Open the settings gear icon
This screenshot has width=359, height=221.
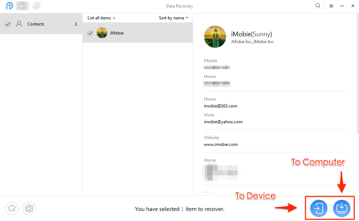(x=29, y=208)
